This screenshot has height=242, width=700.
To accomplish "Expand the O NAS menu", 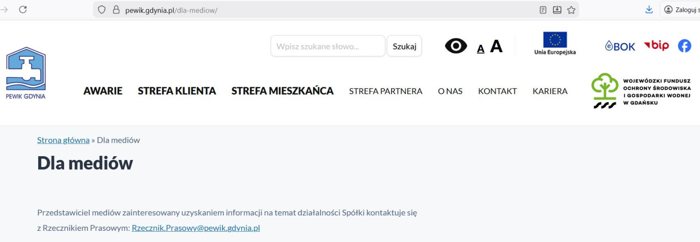I will [450, 91].
